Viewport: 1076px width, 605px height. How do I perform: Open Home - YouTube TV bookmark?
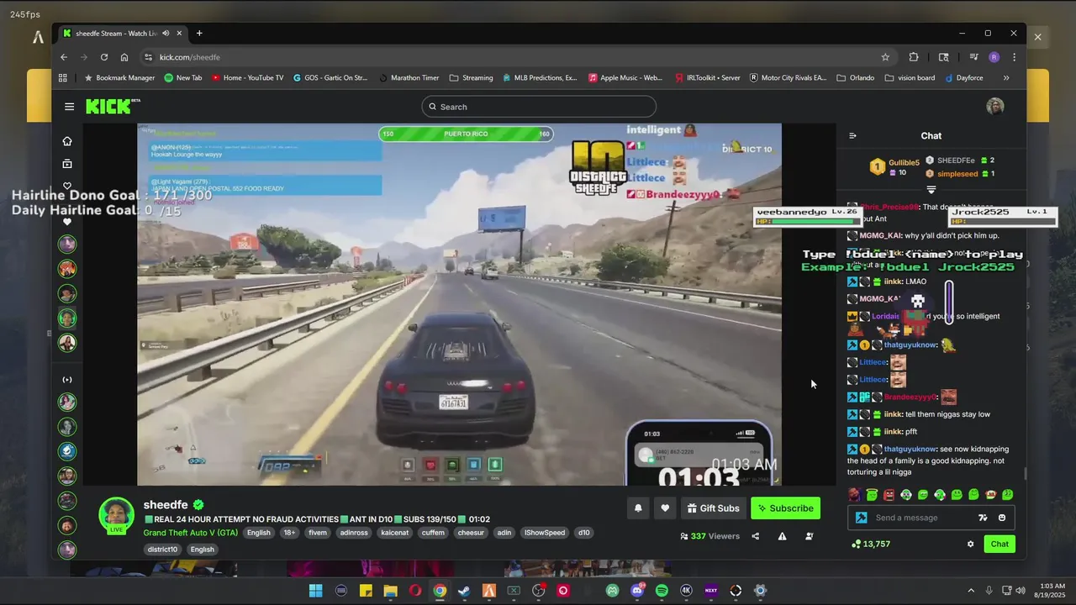coord(248,78)
